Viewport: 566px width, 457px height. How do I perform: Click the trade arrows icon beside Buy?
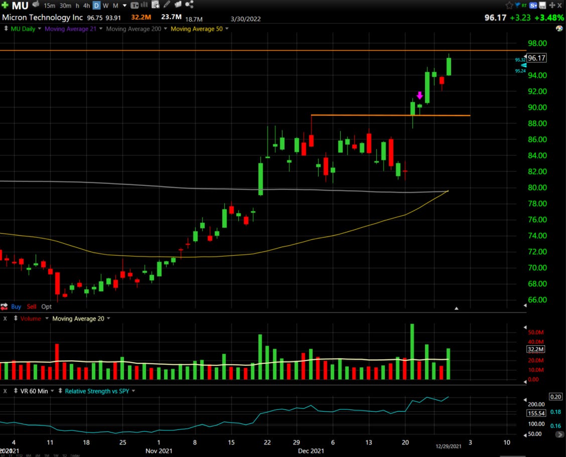tap(5, 306)
